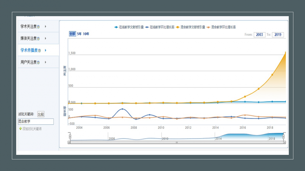Switch to 学术传播度 tab
This screenshot has height=171, width=305.
tap(28, 50)
